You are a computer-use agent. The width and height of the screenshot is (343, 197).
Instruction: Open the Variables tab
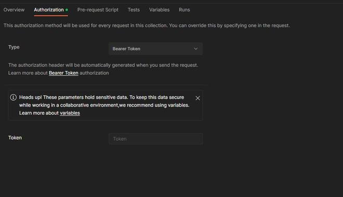pyautogui.click(x=159, y=10)
